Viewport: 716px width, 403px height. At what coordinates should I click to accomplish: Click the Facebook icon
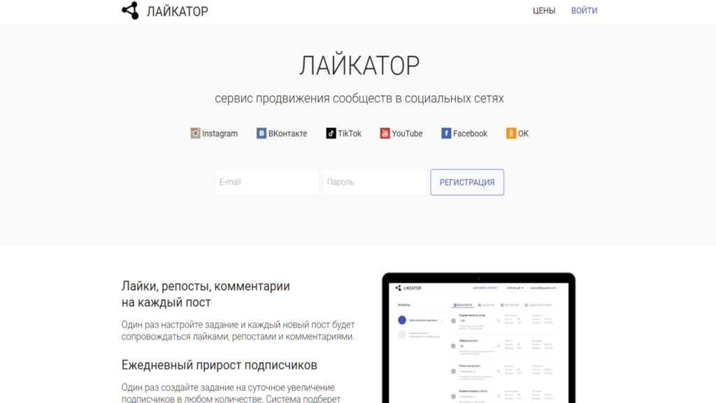click(446, 133)
